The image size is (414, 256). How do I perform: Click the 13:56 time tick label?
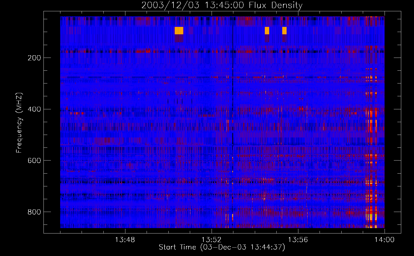tap(298, 240)
